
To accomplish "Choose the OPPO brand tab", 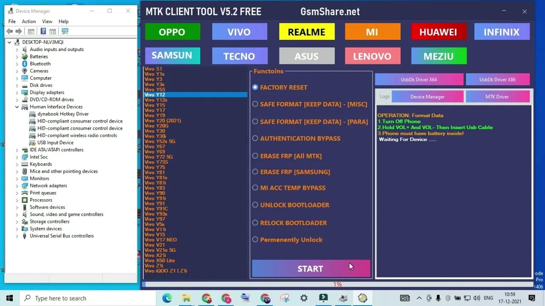I will tap(172, 32).
